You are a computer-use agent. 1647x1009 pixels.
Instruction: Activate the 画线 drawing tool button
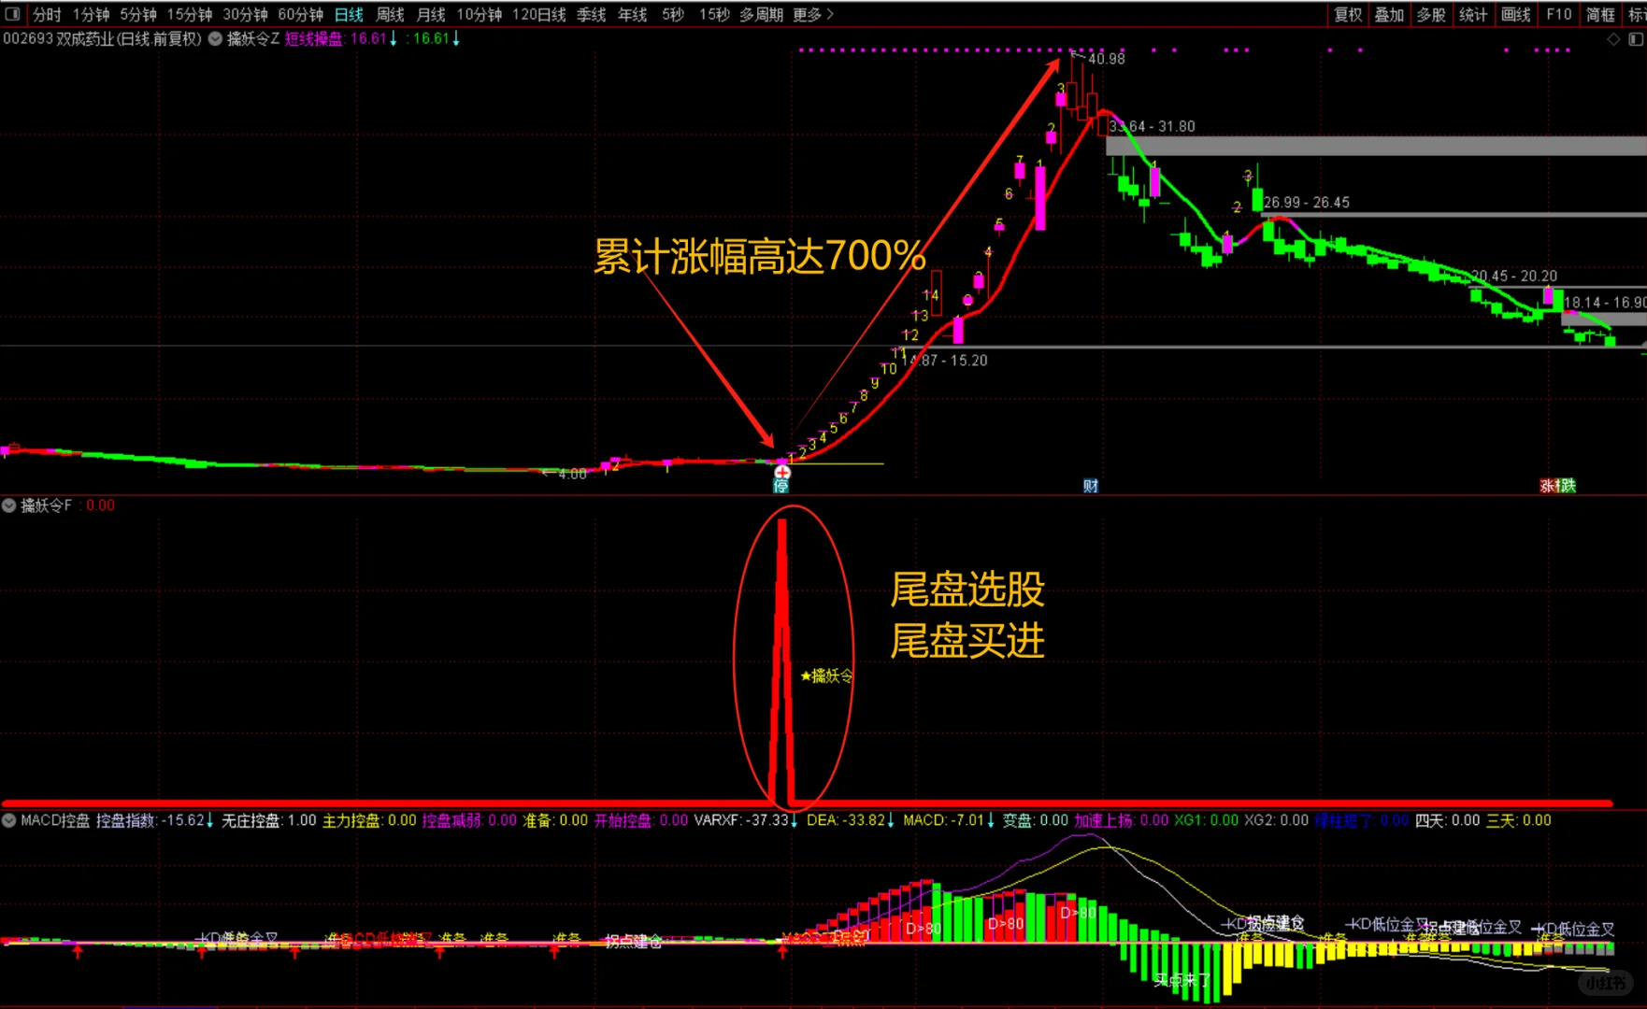[x=1515, y=14]
